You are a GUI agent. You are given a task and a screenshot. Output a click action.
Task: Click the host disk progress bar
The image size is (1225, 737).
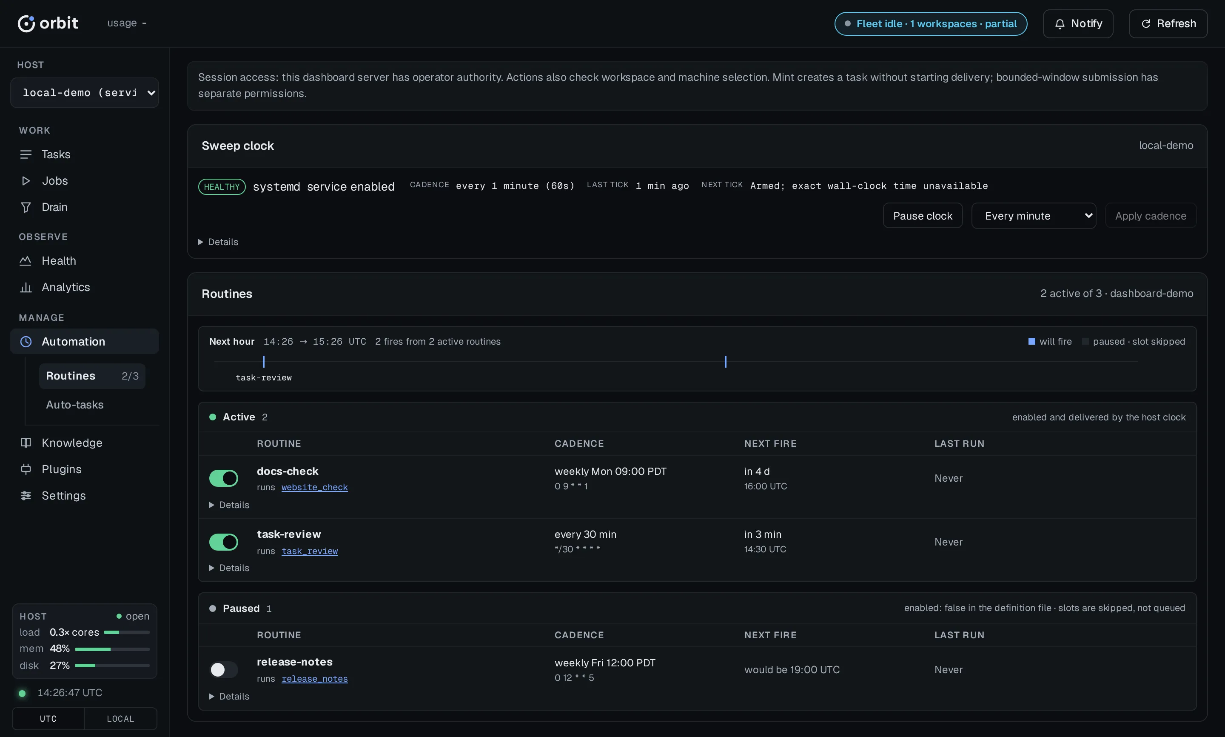pos(112,666)
